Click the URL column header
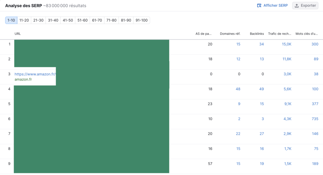Viewport: 323px width, 175px height. [x=18, y=33]
